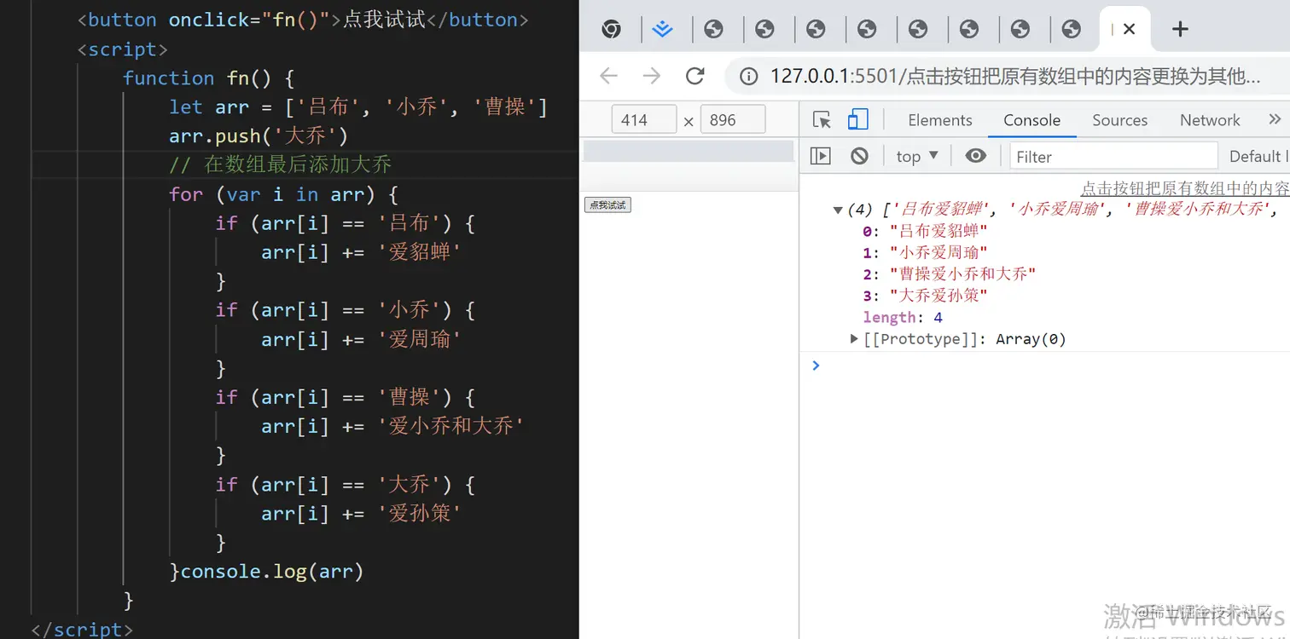
Task: Go forward in the Chrome browser
Action: [x=652, y=76]
